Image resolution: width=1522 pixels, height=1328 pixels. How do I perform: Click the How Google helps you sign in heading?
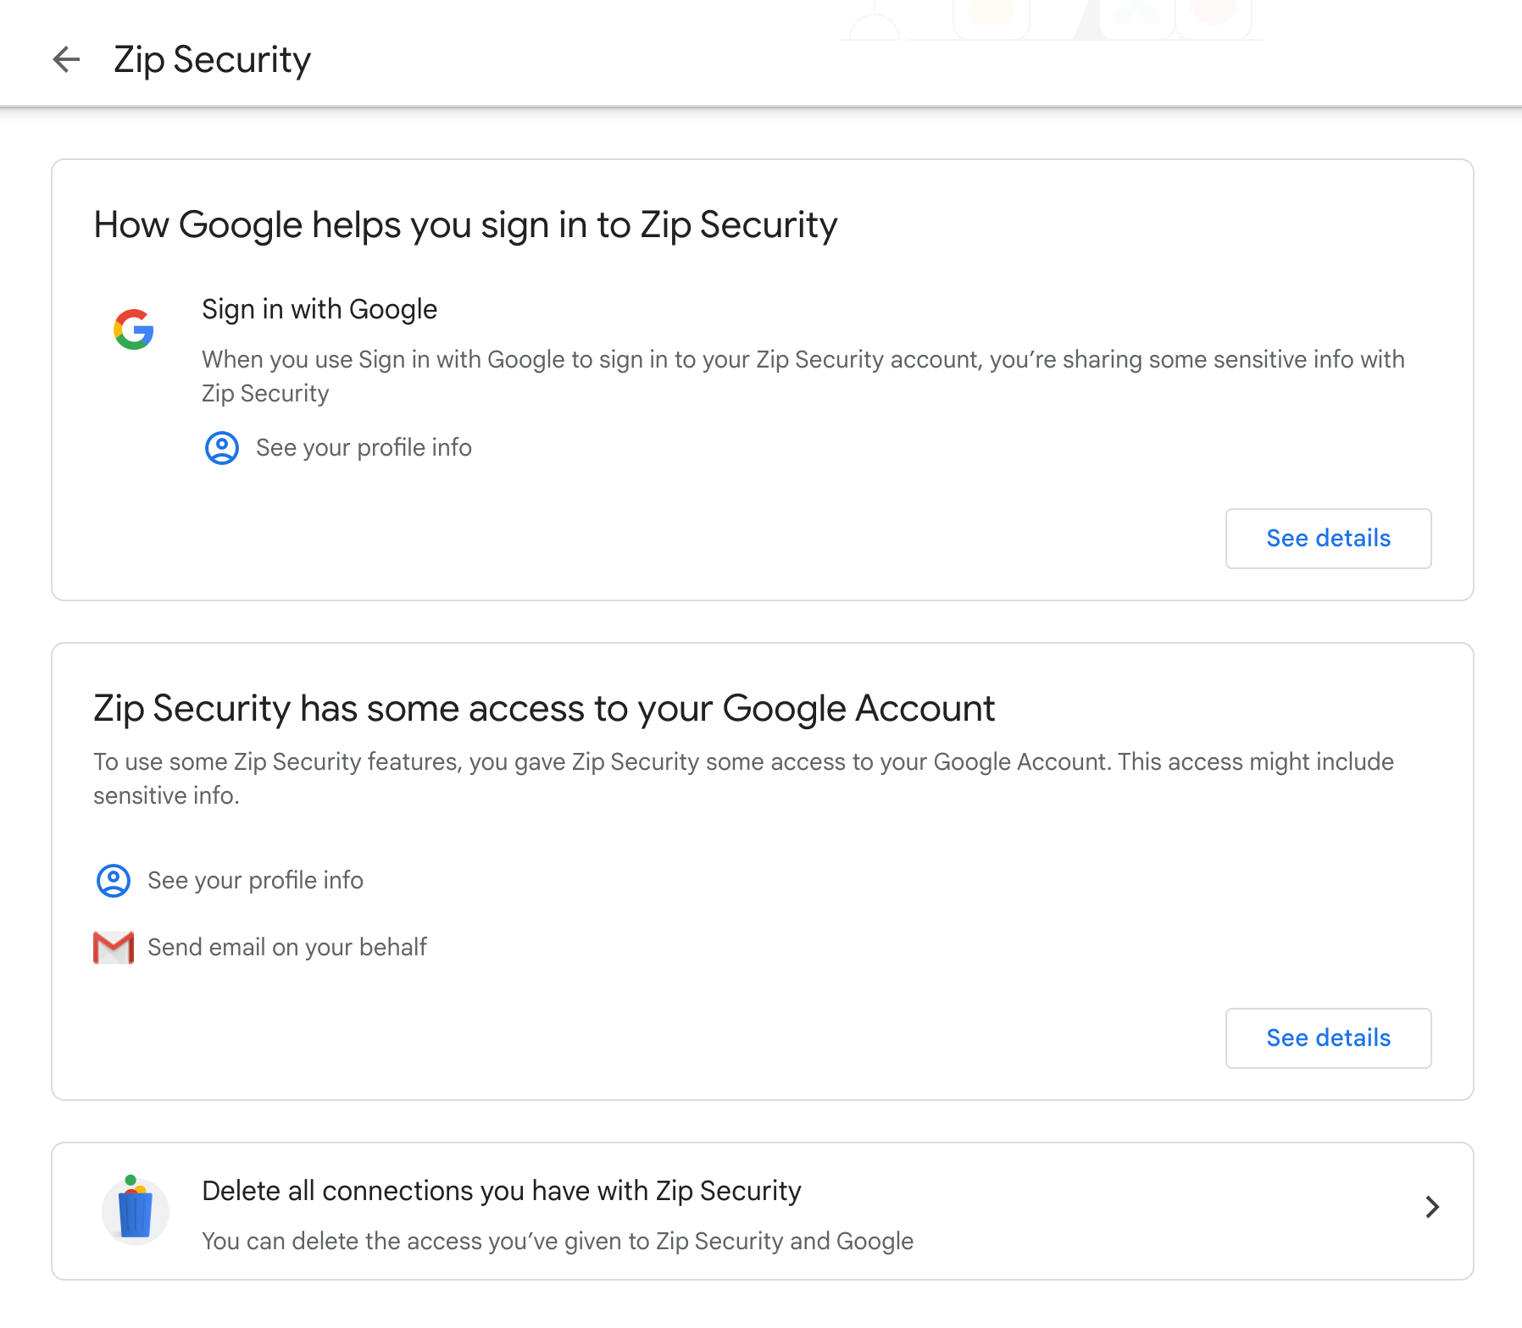(x=465, y=225)
